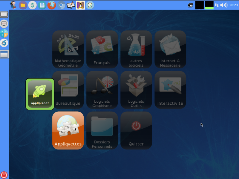239x179 pixels.
Task: Open the clock app icon in top panel
Action: [x=90, y=5]
